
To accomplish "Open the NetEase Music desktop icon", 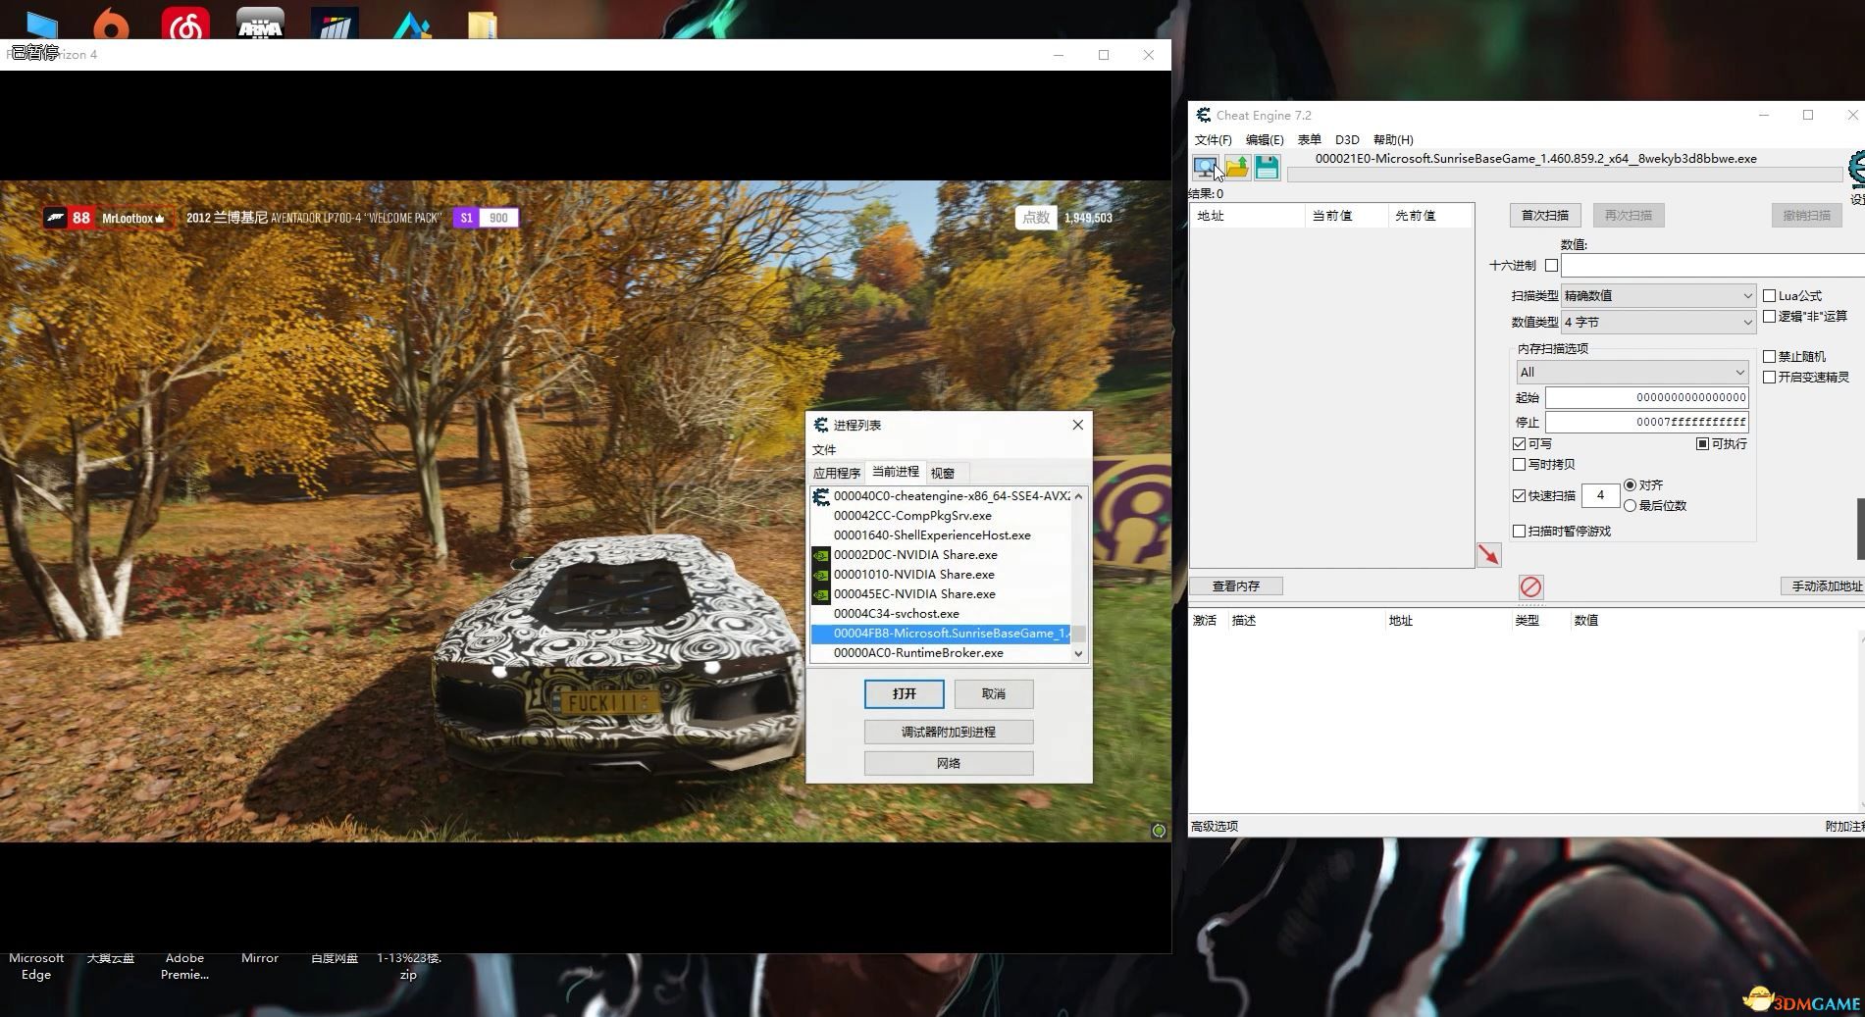I will tap(185, 24).
